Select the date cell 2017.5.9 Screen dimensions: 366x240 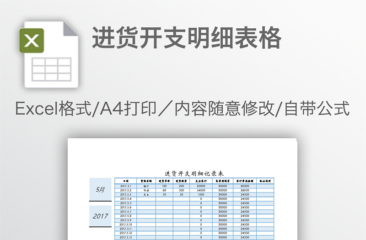click(x=125, y=220)
